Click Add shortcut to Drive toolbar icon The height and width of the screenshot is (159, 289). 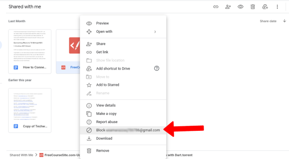pyautogui.click(x=265, y=7)
